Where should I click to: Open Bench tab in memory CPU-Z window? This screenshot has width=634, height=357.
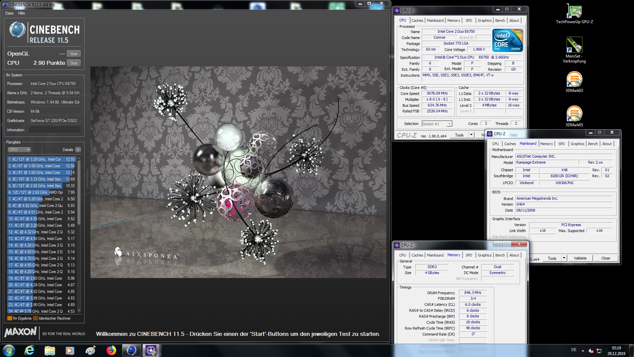tap(500, 255)
